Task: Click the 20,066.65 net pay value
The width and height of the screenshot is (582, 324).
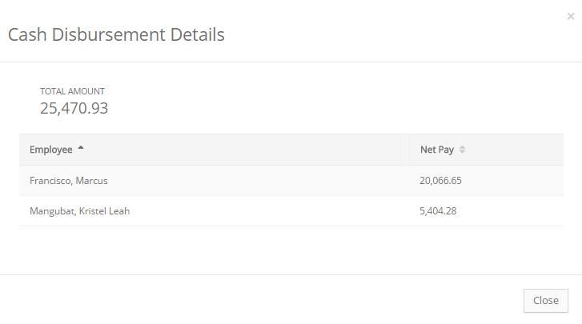Action: 440,181
